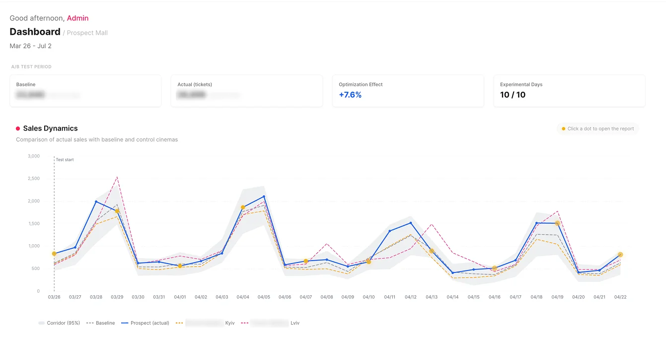Click the 3,000 y-axis label
The width and height of the screenshot is (666, 337).
34,156
